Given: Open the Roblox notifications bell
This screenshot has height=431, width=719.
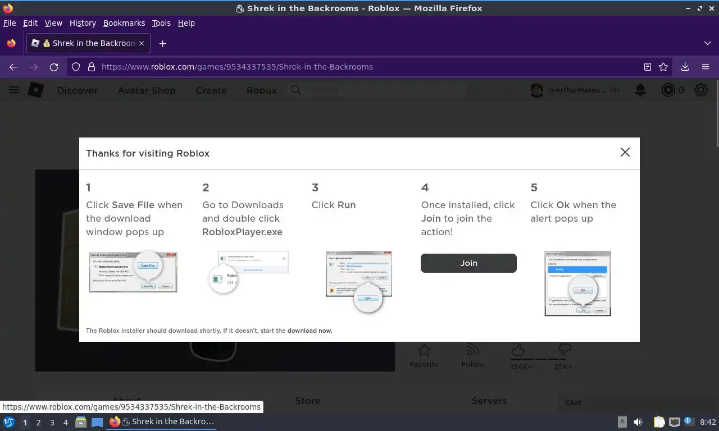Looking at the screenshot, I should point(640,90).
